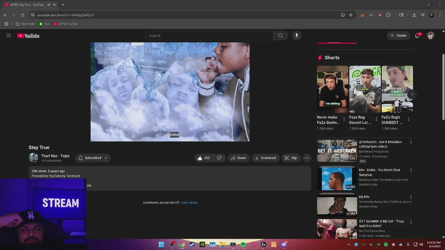This screenshot has height=250, width=445.
Task: Go back to the previous page
Action: [x=5, y=15]
